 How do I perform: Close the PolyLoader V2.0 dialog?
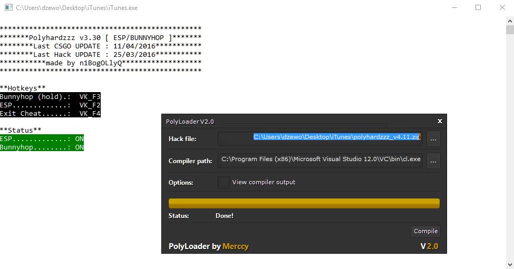pos(440,121)
